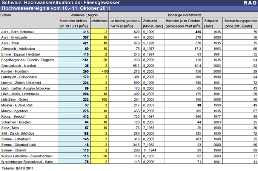Viewport: 258px width, 171px height.
Task: Click Jährlichkeit 30 for Engelberger Aa row
Action: (x=105, y=60)
